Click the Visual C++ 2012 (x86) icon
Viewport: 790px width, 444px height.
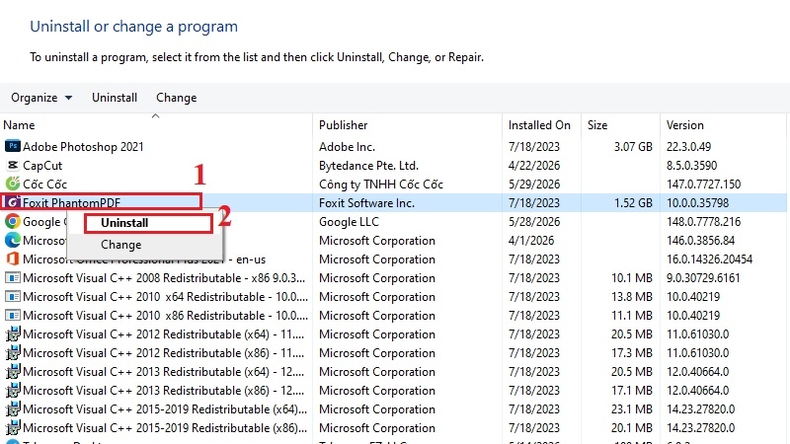13,353
